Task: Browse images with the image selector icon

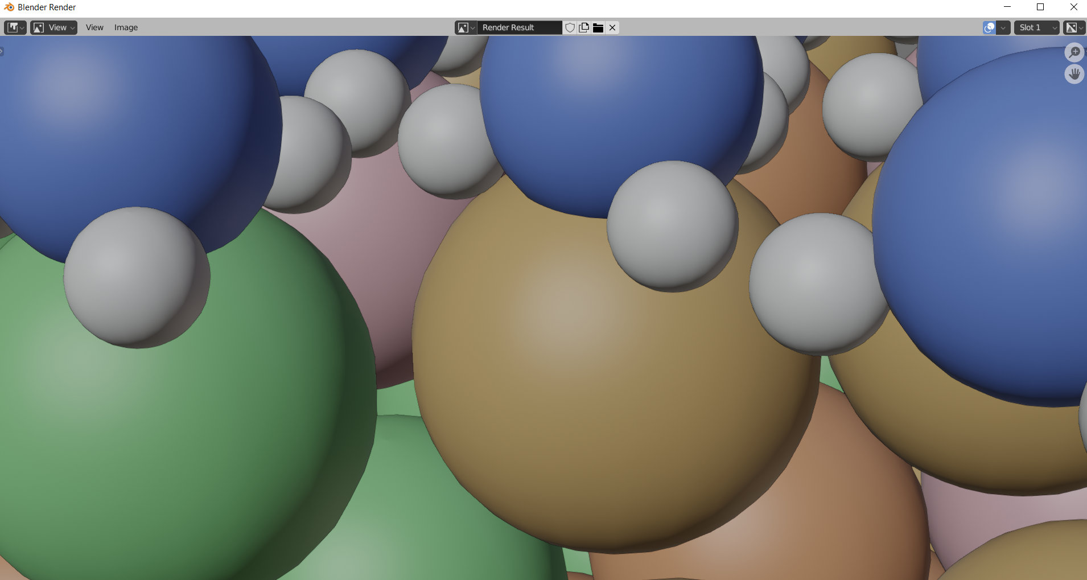Action: tap(466, 27)
